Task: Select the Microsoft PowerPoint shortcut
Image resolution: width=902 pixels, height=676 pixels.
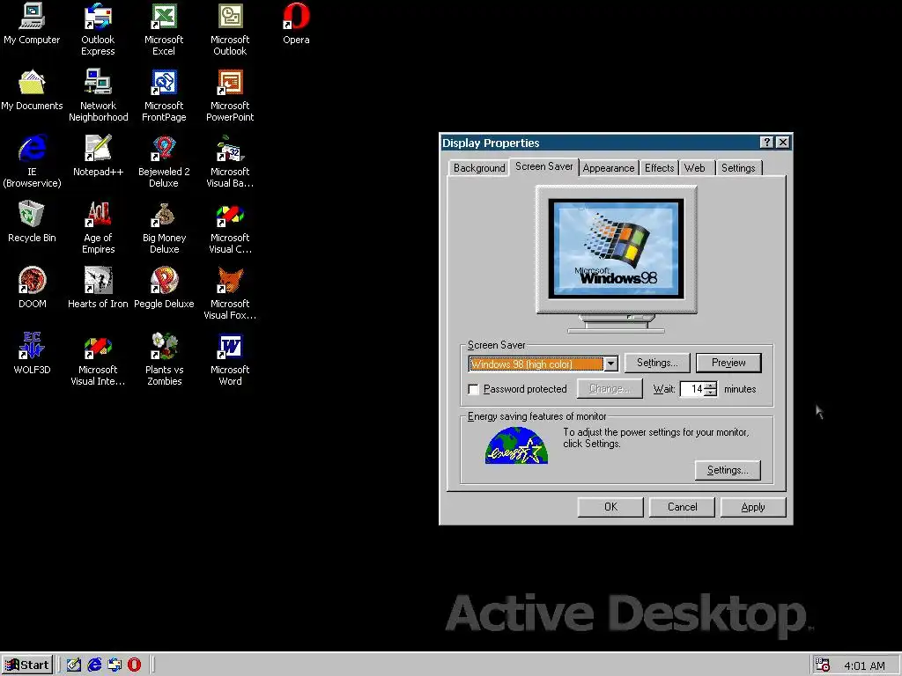Action: pyautogui.click(x=230, y=95)
